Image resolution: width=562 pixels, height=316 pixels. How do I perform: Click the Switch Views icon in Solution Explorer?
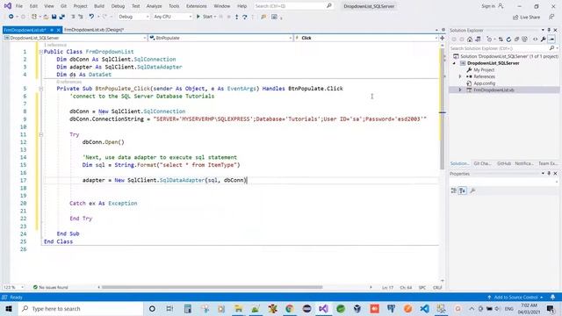click(x=478, y=39)
